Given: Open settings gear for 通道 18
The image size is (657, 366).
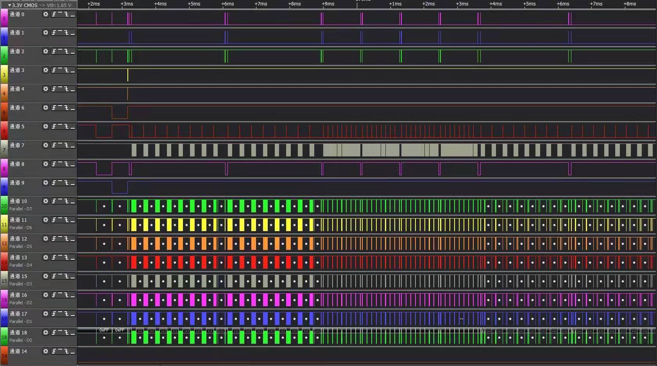Looking at the screenshot, I should pos(46,332).
